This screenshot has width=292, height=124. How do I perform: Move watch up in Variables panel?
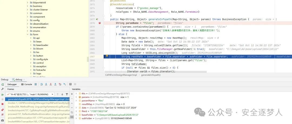coord(72,103)
